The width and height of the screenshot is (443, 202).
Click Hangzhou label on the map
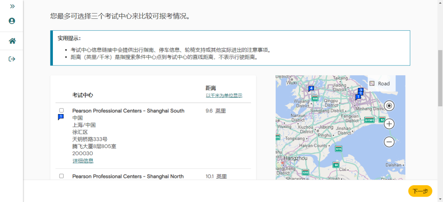pos(295,158)
